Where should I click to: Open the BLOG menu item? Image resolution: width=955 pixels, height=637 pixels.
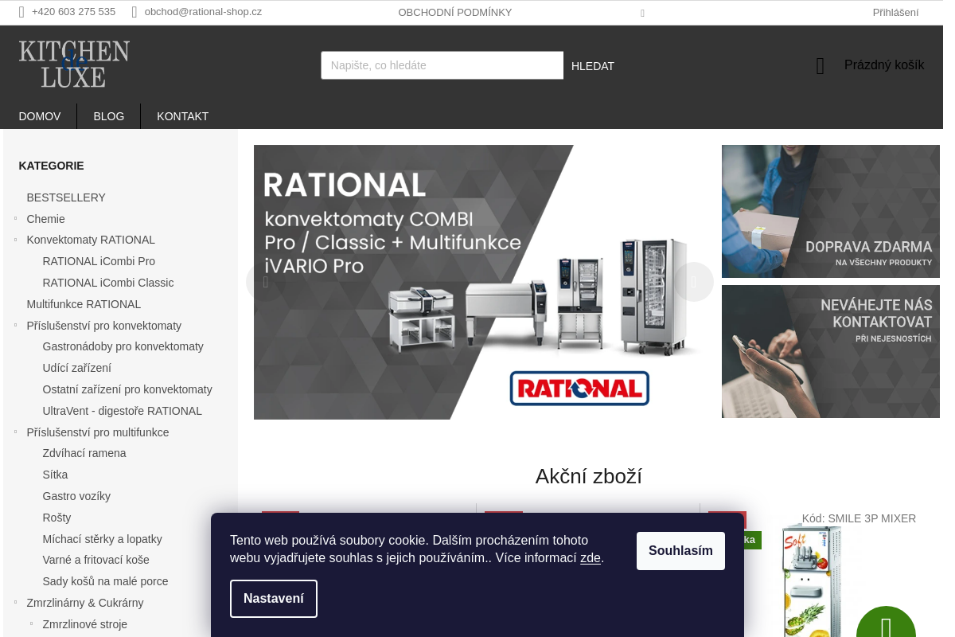109,116
